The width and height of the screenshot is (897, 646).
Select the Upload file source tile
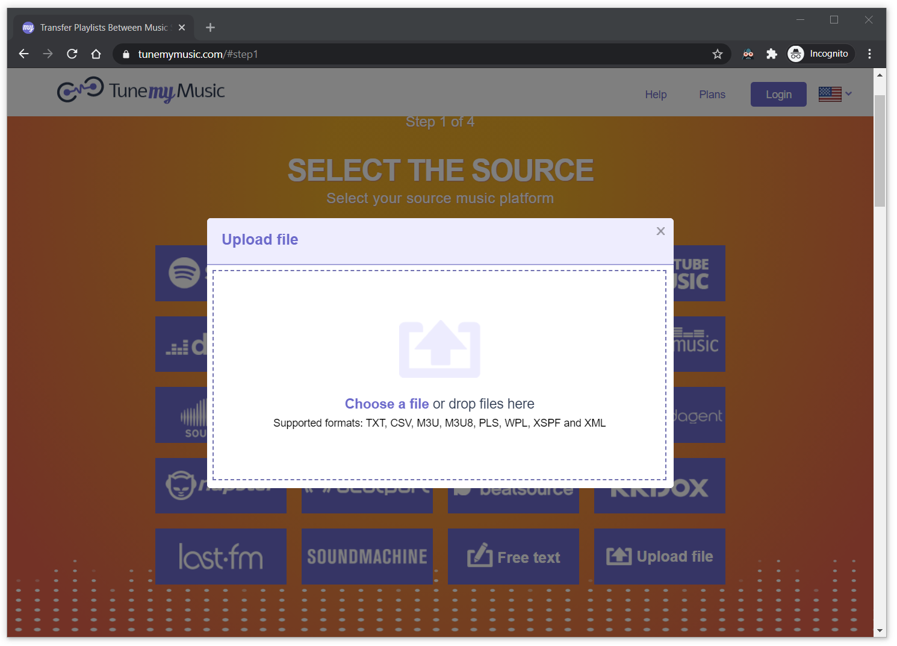point(660,556)
